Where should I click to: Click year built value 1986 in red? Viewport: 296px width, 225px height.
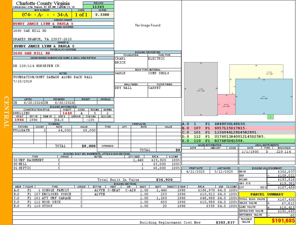(19, 120)
